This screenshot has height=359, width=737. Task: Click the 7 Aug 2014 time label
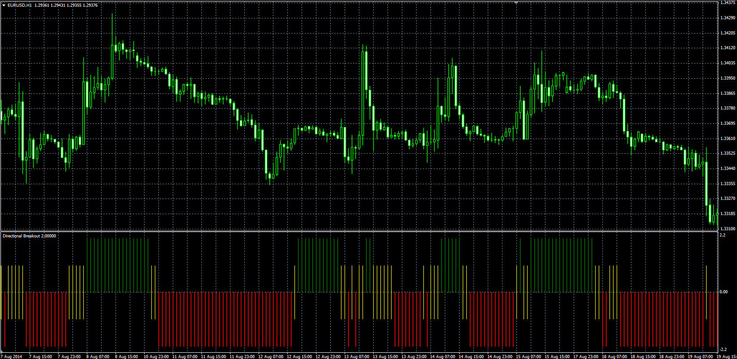[11, 357]
